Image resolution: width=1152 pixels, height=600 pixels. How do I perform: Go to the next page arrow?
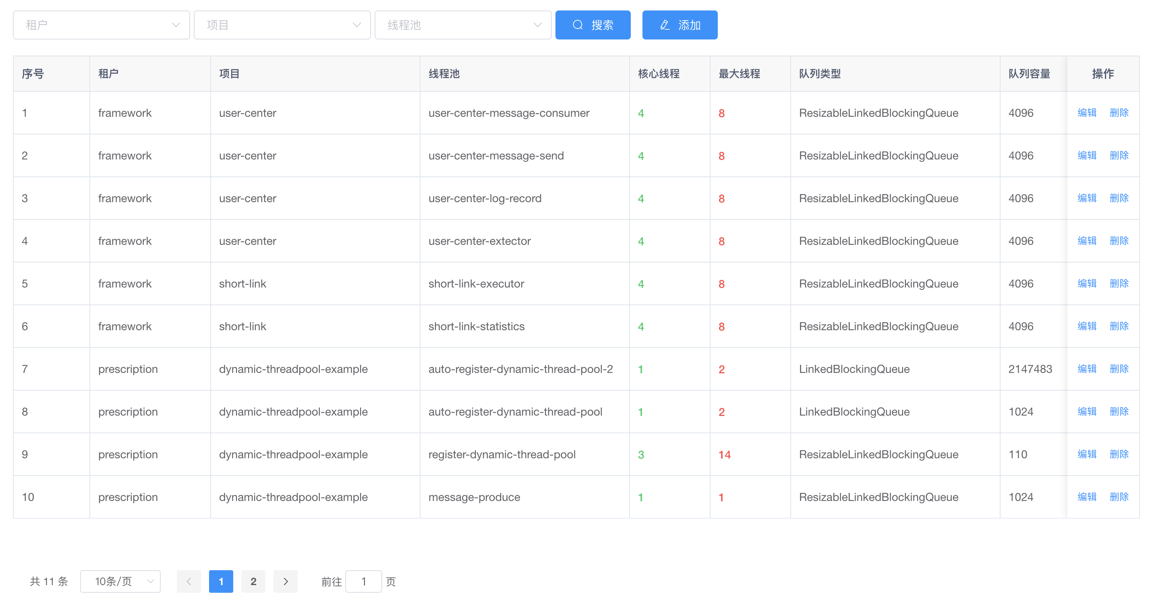(285, 581)
